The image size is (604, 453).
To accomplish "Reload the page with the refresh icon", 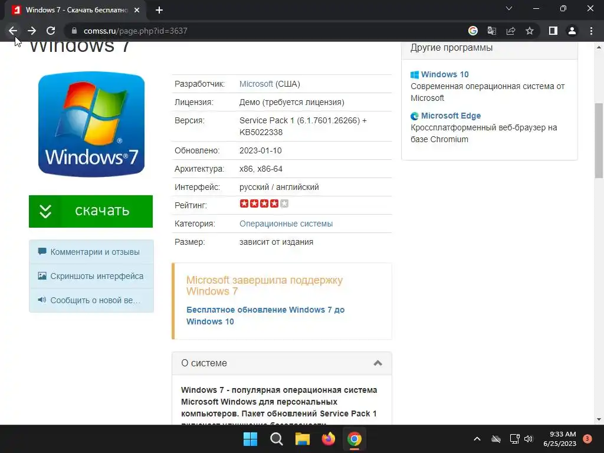I will (x=51, y=31).
